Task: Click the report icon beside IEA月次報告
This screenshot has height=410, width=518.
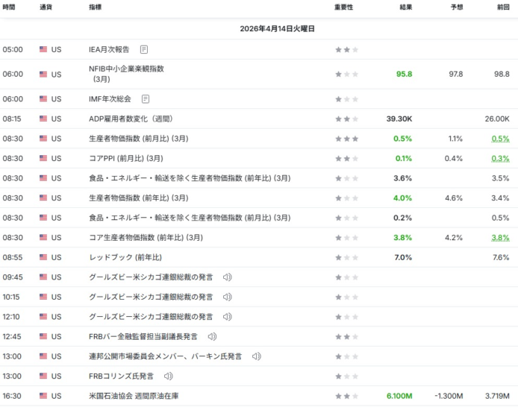Action: click(144, 50)
